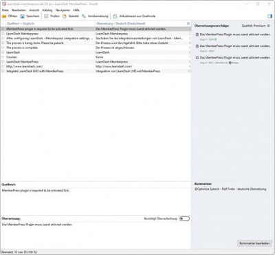Click the ID column header

tap(188, 23)
